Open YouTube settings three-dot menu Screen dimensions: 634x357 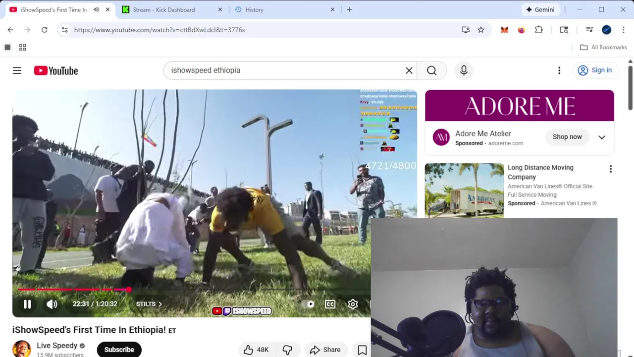[559, 70]
